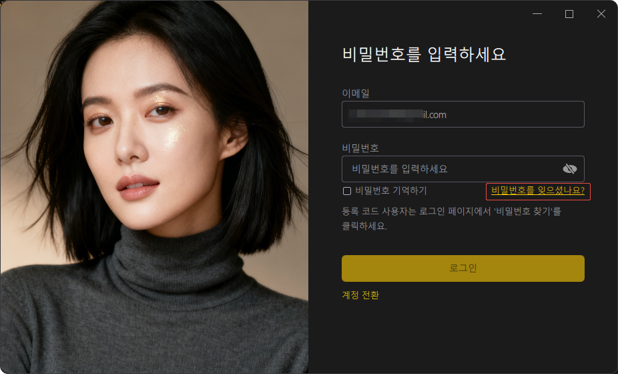
Task: Minimize the login window
Action: [537, 14]
